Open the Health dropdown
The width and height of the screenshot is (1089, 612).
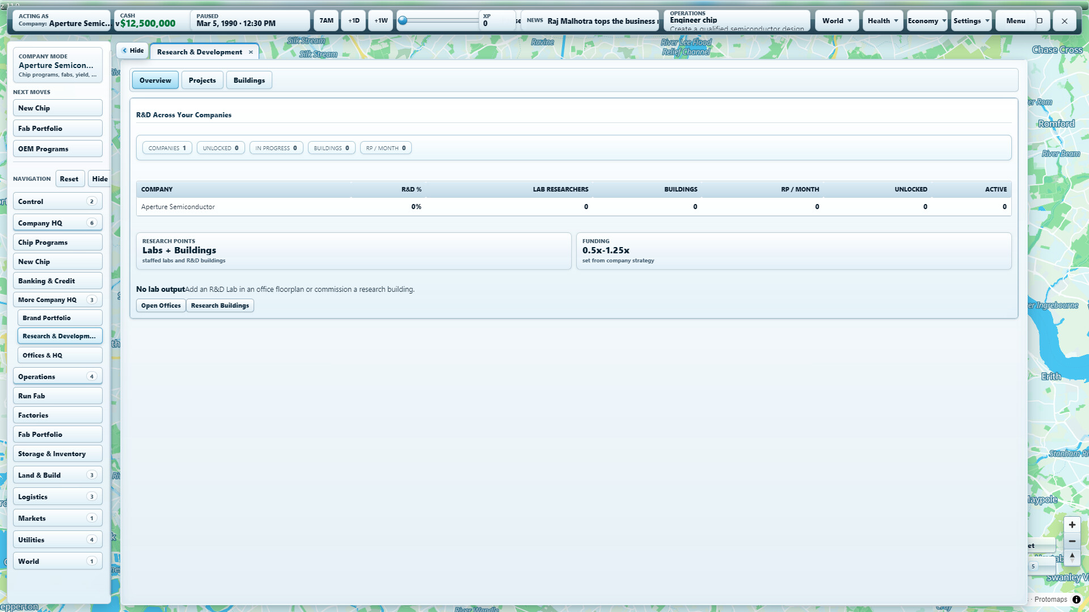pos(883,21)
